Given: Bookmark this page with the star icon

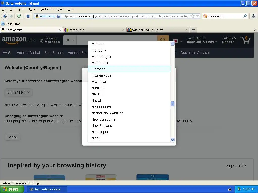Looking at the screenshot, I should pos(192,16).
